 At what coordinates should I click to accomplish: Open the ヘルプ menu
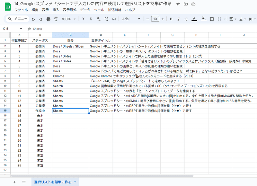[130, 10]
